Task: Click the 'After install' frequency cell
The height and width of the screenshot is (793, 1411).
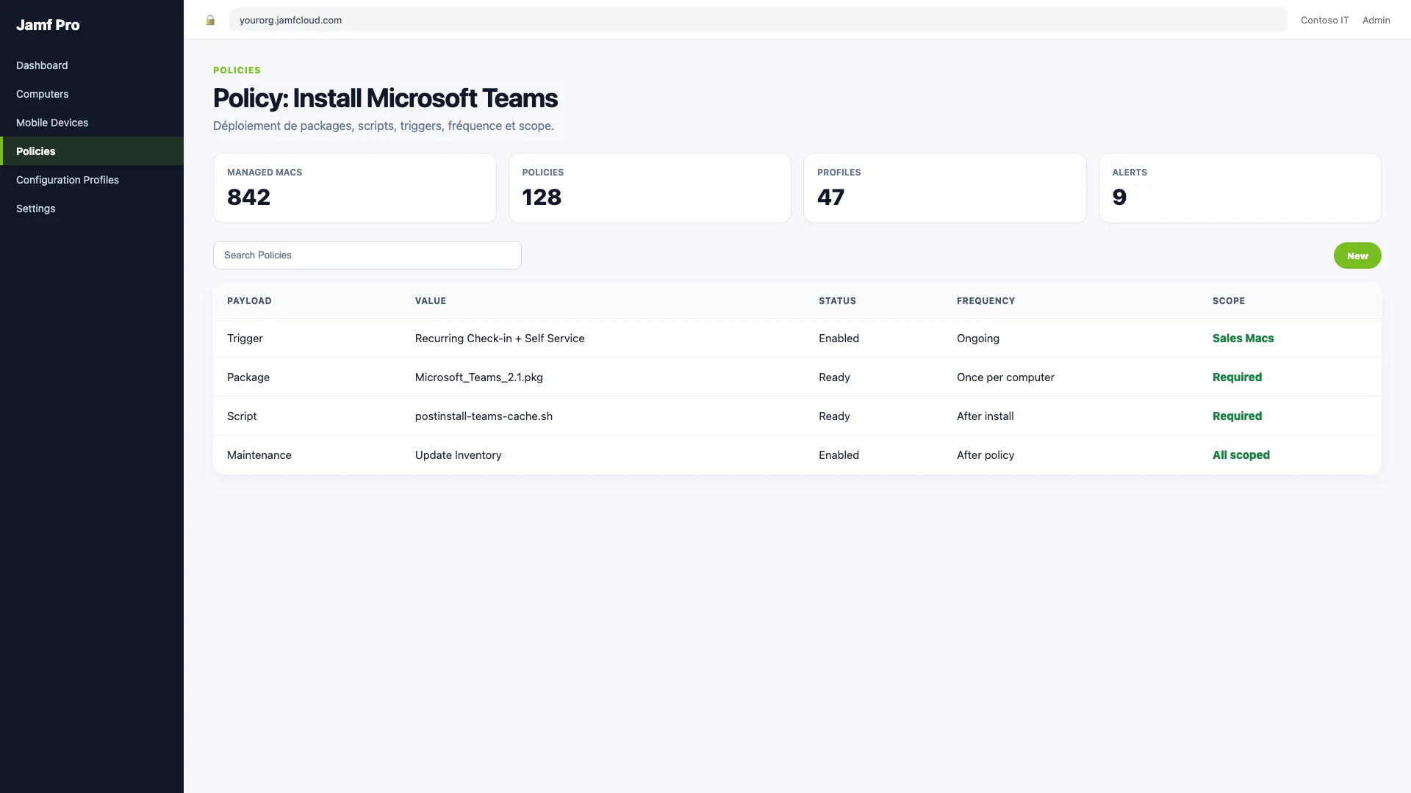Action: pos(985,416)
